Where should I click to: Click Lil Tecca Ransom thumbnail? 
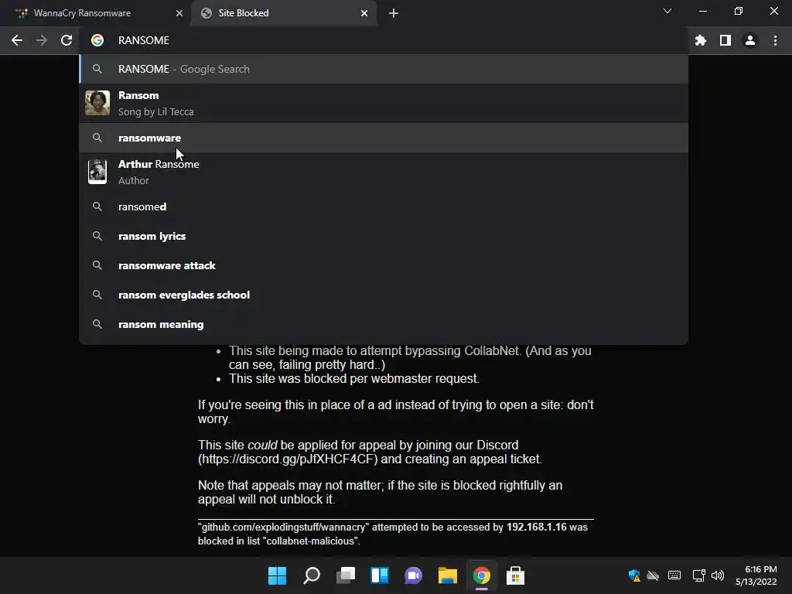tap(97, 103)
